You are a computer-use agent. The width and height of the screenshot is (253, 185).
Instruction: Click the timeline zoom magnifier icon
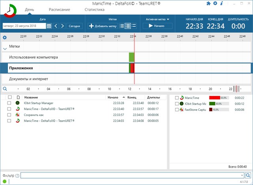tap(5, 89)
